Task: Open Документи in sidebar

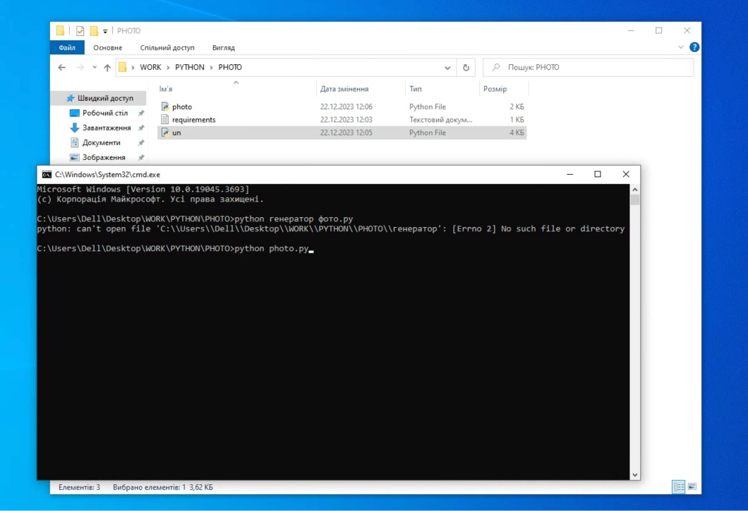Action: pos(101,142)
